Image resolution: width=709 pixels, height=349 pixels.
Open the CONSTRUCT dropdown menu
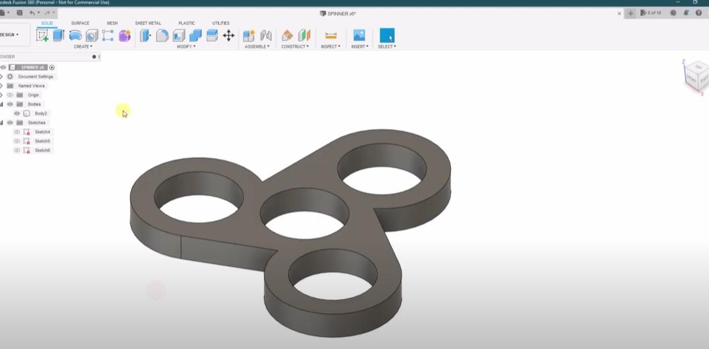tap(295, 47)
